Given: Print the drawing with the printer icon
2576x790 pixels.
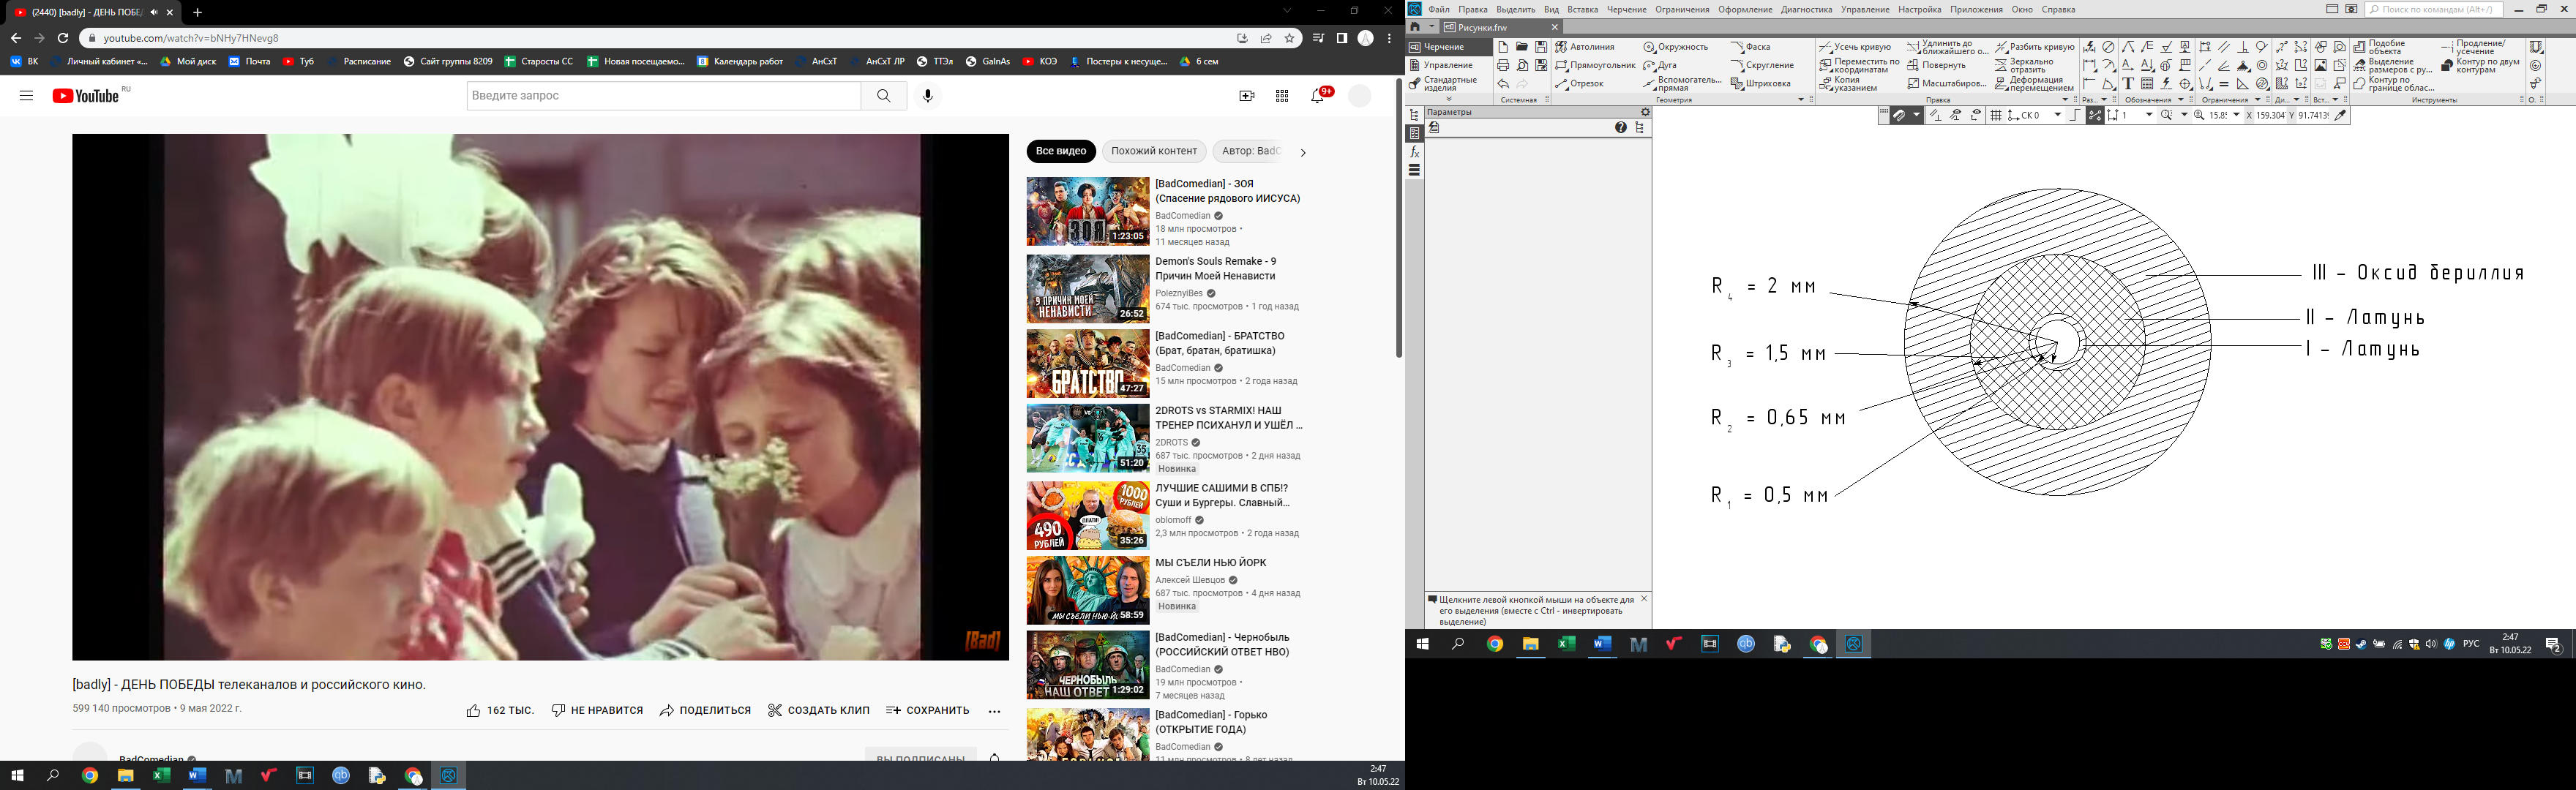Looking at the screenshot, I should point(1504,66).
